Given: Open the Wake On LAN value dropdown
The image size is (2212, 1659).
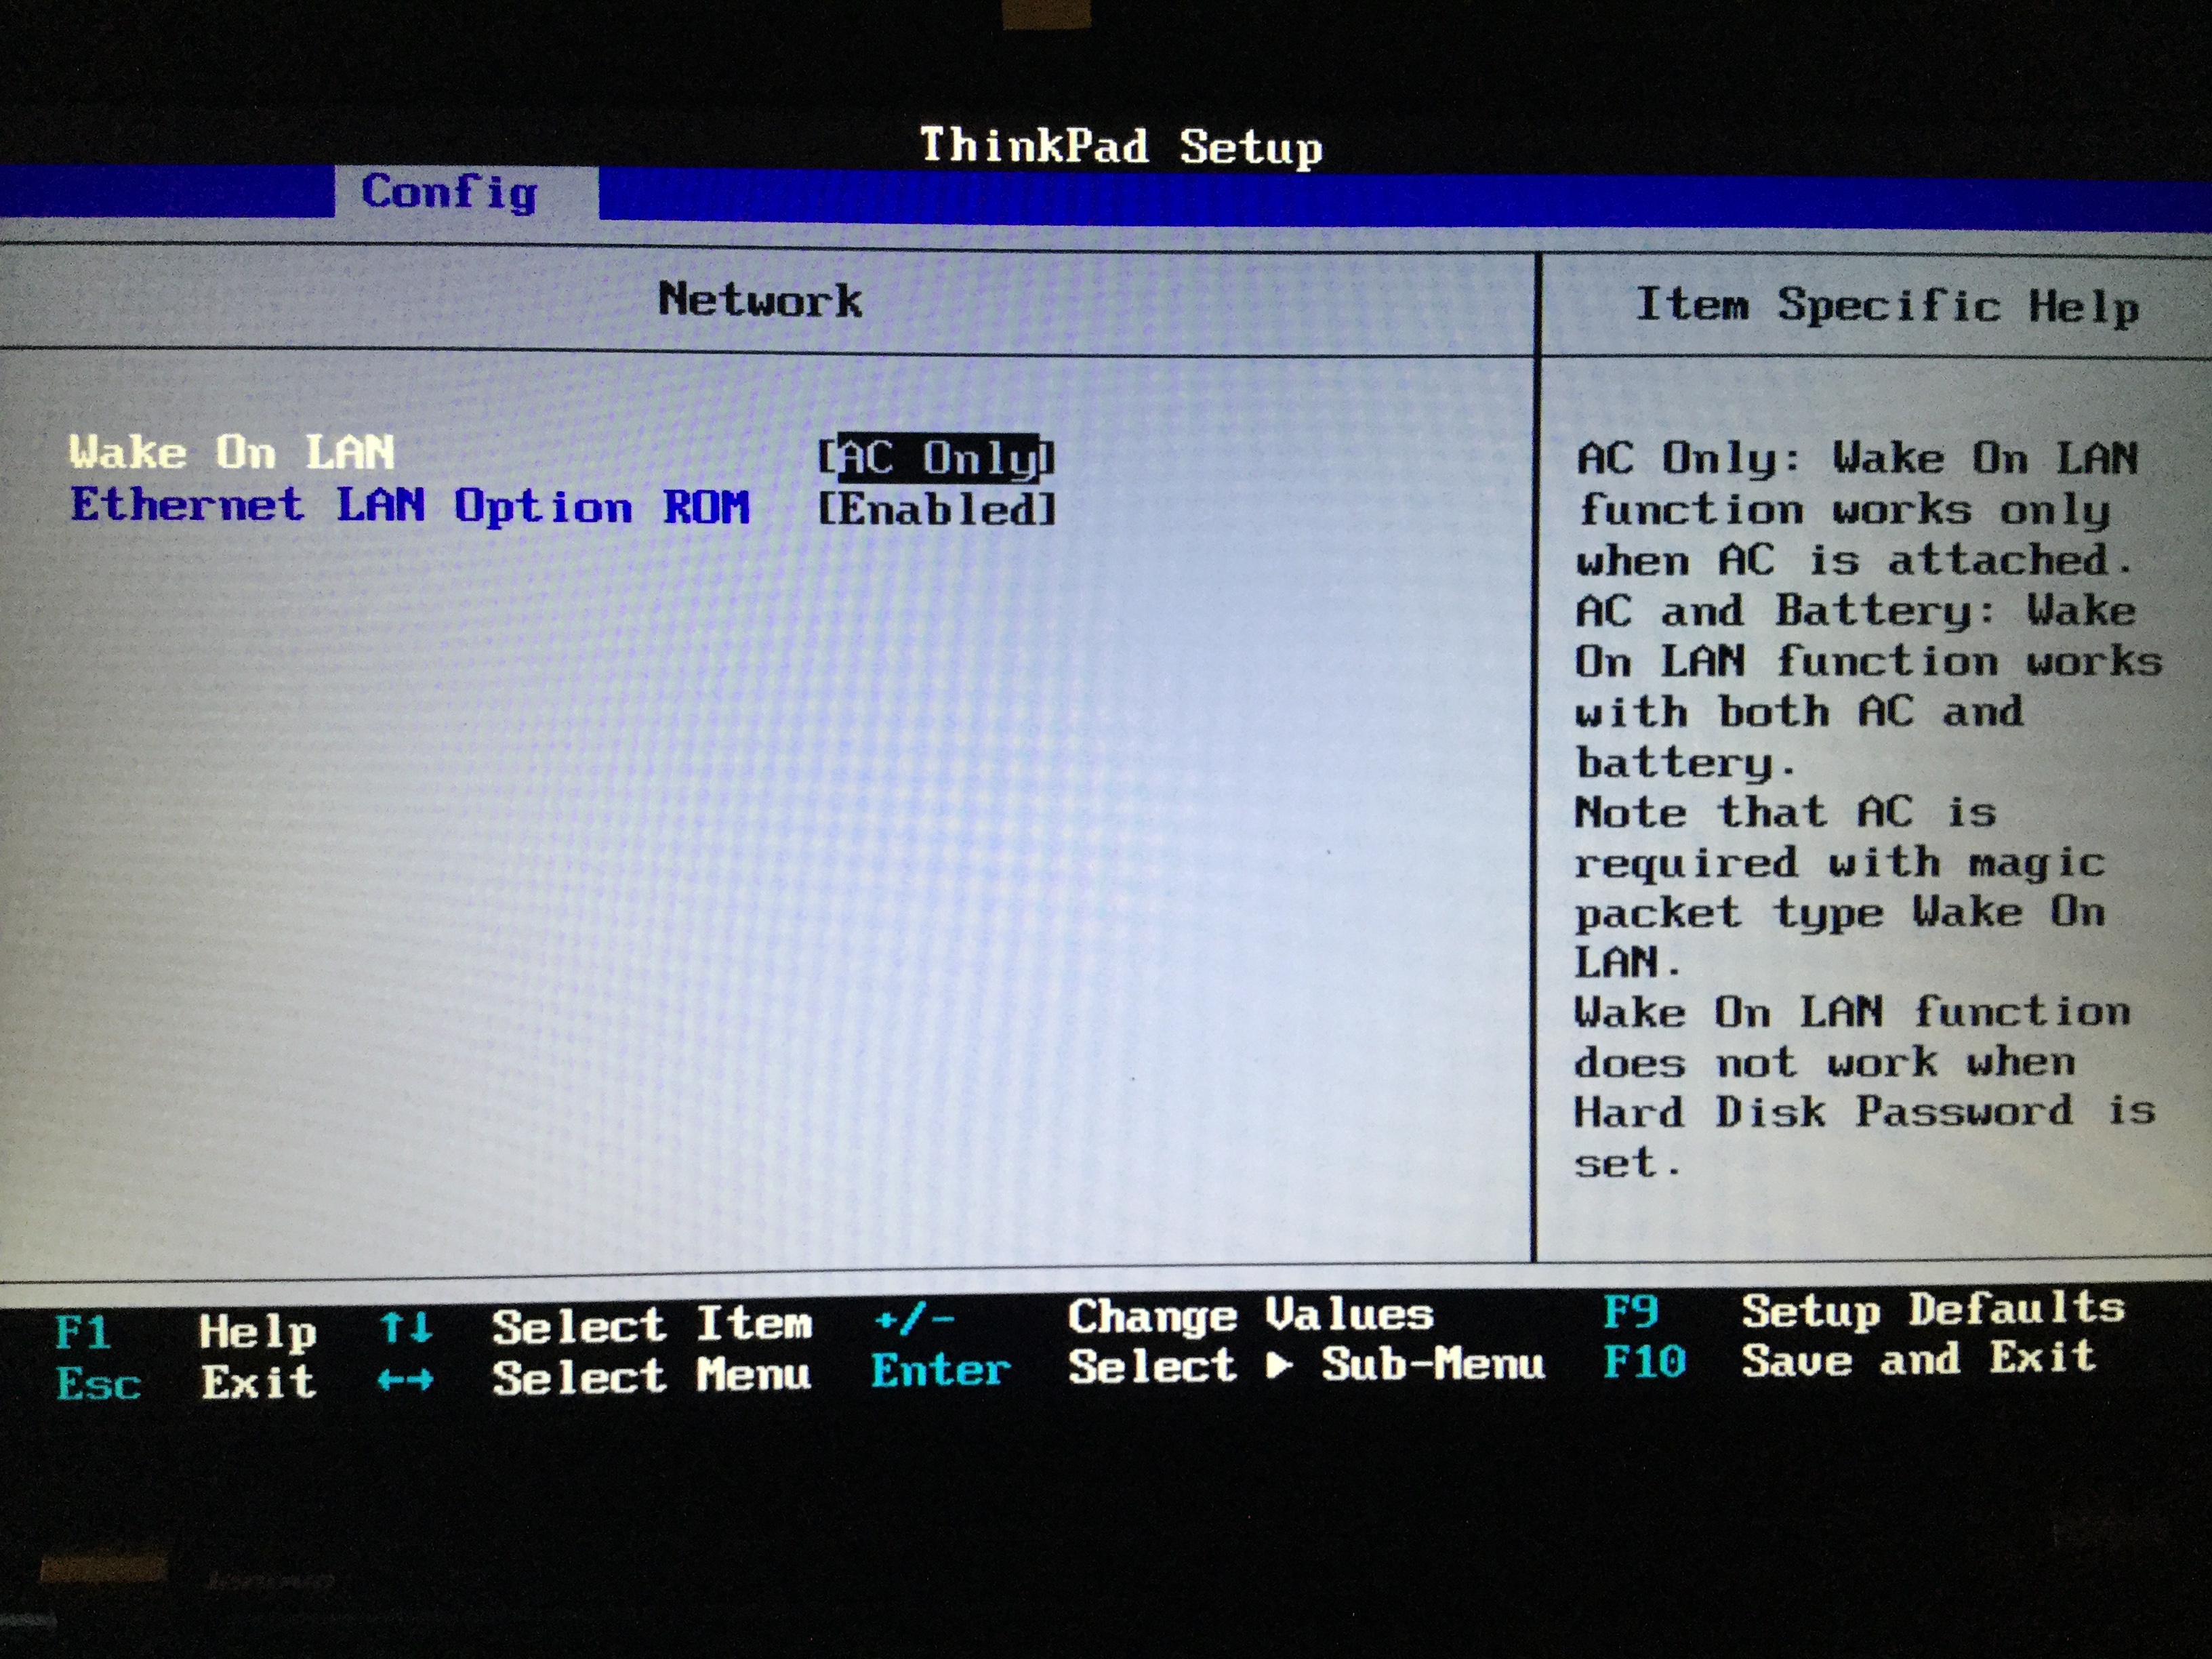Looking at the screenshot, I should click(936, 458).
